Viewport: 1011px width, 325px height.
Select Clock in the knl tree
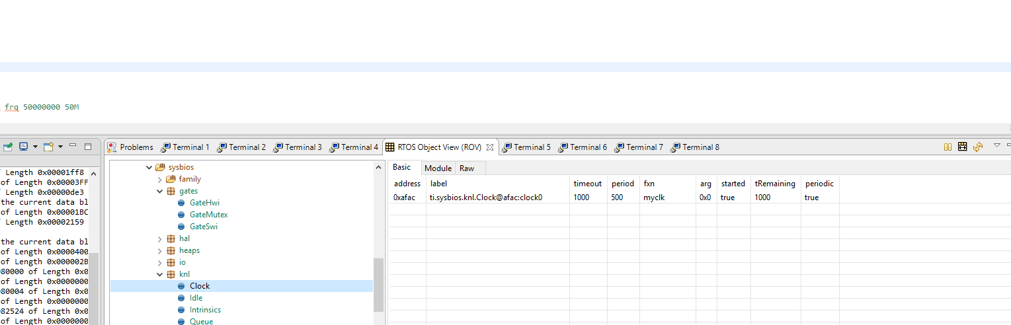pos(200,286)
